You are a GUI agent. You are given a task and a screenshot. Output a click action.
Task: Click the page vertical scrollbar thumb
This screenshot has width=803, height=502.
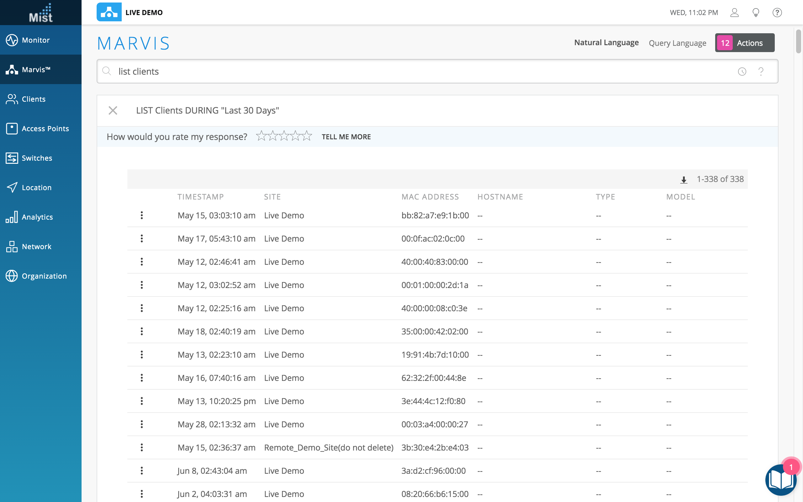tap(798, 41)
